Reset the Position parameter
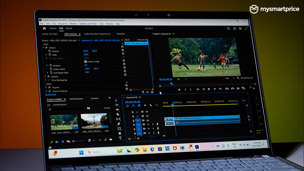The image size is (304, 171). pyautogui.click(x=123, y=50)
